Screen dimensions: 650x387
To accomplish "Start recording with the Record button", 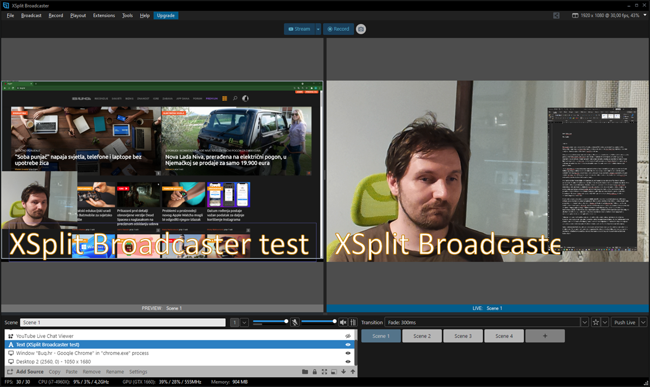I will coord(339,29).
